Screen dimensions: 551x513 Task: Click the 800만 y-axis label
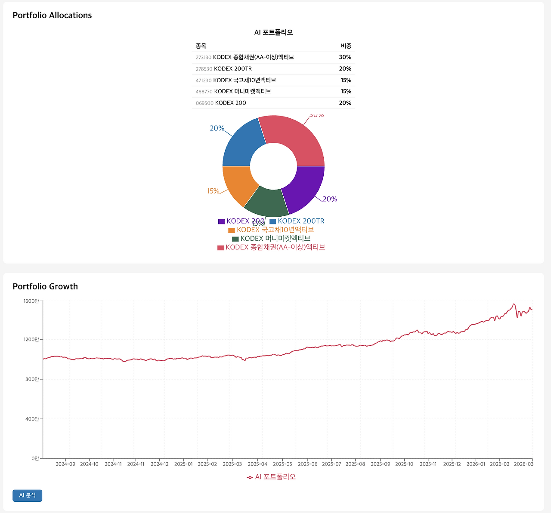point(32,379)
